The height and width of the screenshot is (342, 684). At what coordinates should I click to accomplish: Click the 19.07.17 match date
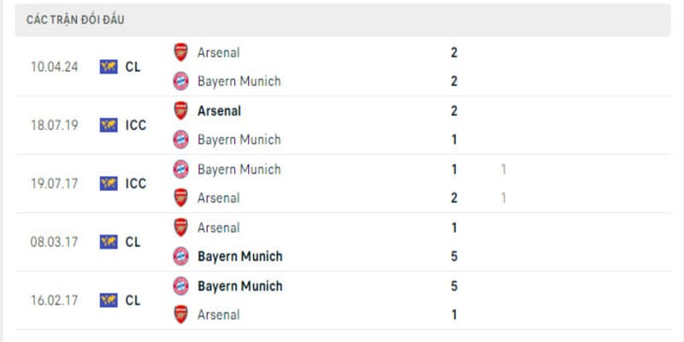[54, 183]
